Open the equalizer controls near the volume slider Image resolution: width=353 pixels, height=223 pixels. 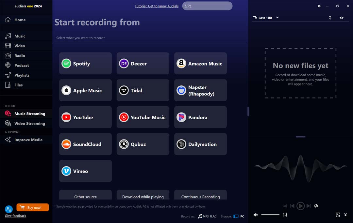tap(285, 215)
